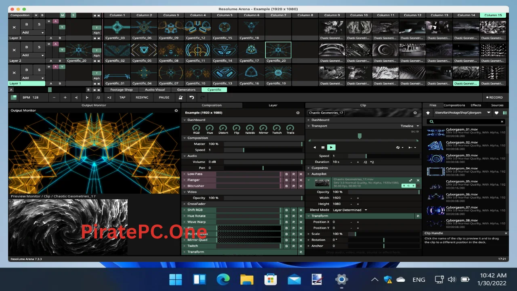Open the file path folder dropdown
The width and height of the screenshot is (517, 291).
[x=488, y=113]
